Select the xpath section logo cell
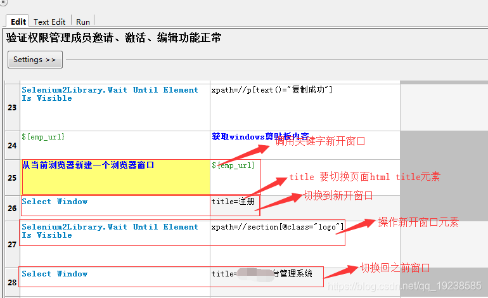488x298 pixels. 305,245
